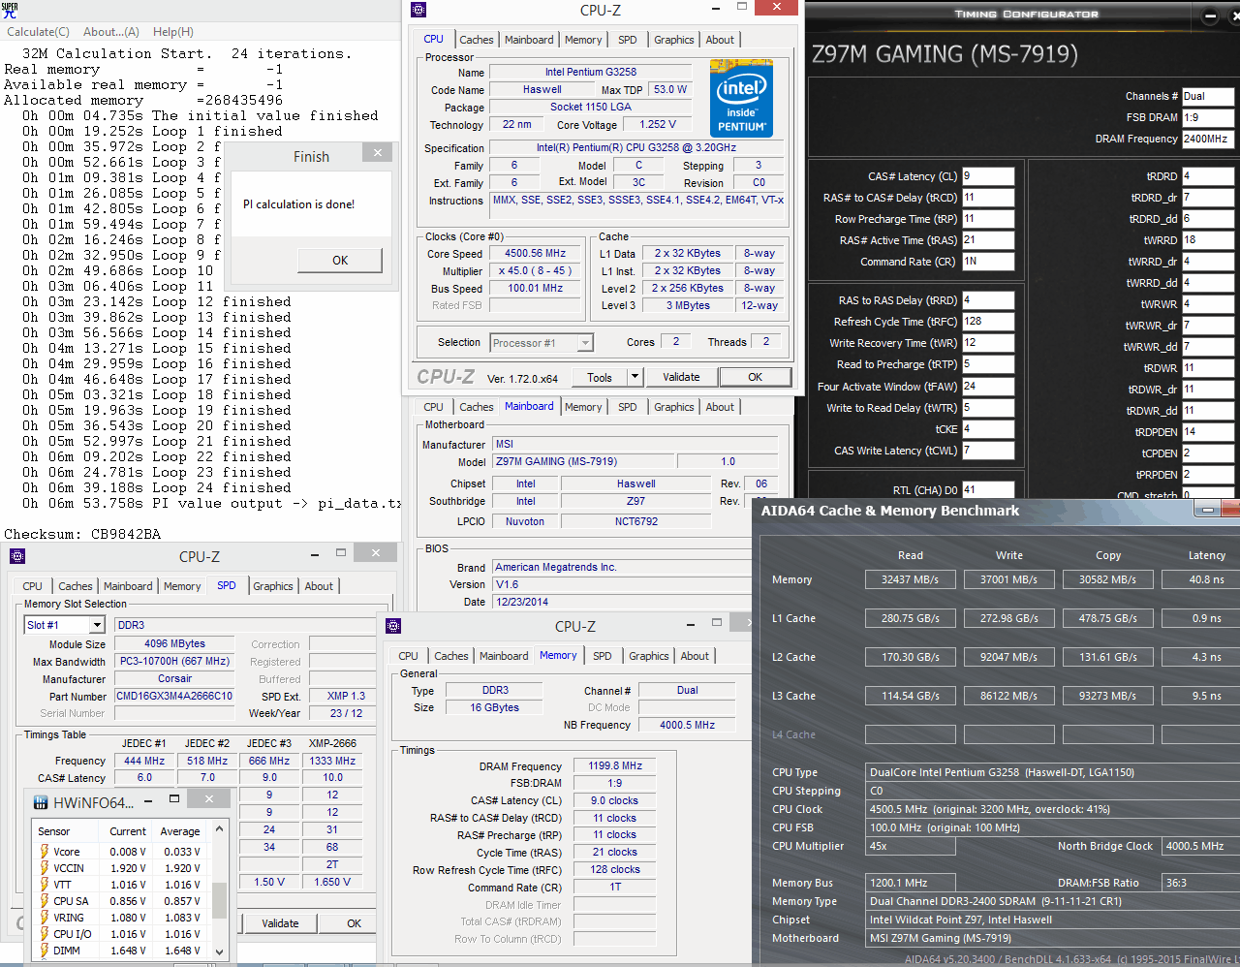Close the Finish dialog with the X

[378, 152]
